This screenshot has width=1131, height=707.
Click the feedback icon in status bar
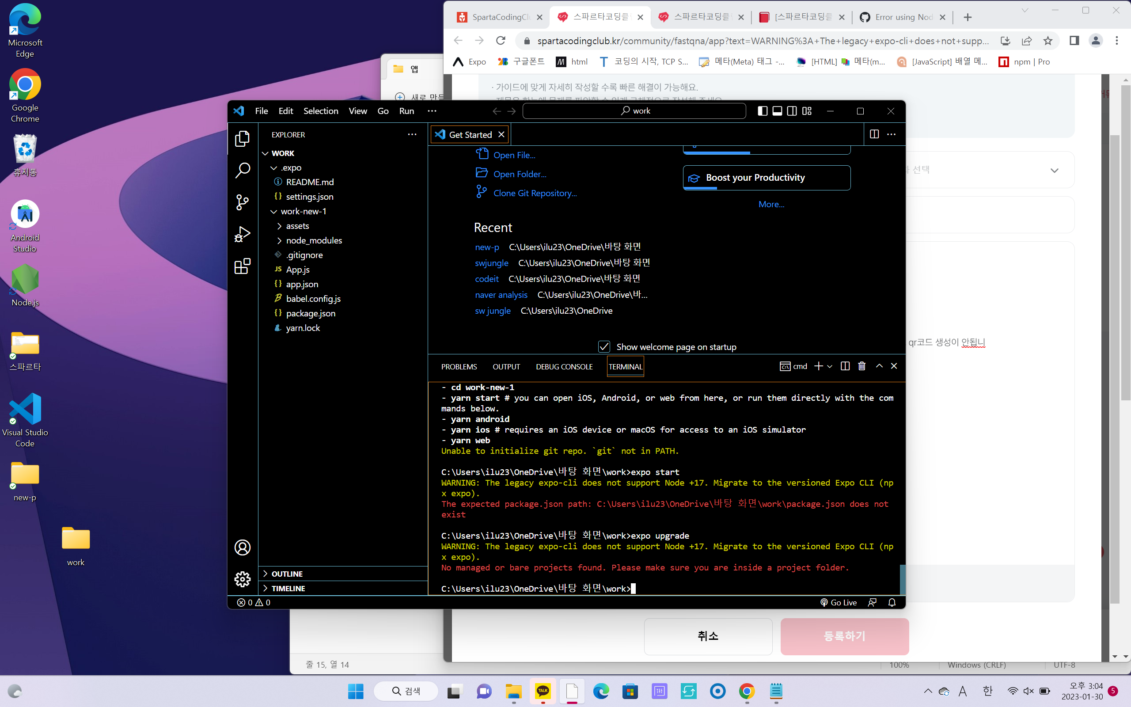[x=872, y=602]
